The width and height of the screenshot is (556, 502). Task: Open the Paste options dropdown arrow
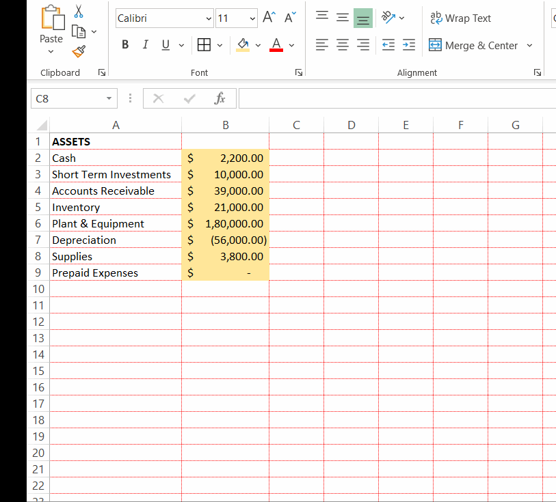point(51,51)
